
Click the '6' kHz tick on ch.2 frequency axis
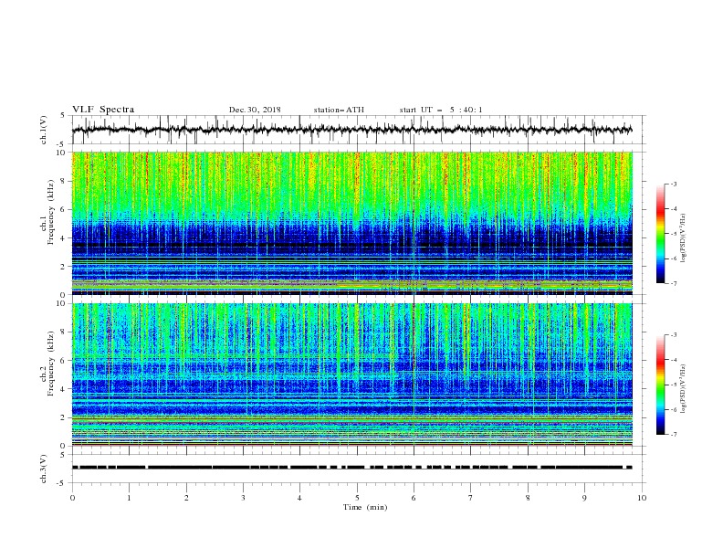point(64,361)
